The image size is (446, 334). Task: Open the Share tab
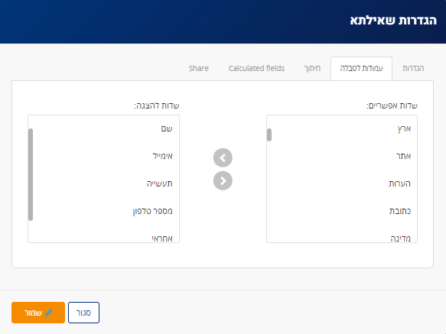[x=199, y=68]
